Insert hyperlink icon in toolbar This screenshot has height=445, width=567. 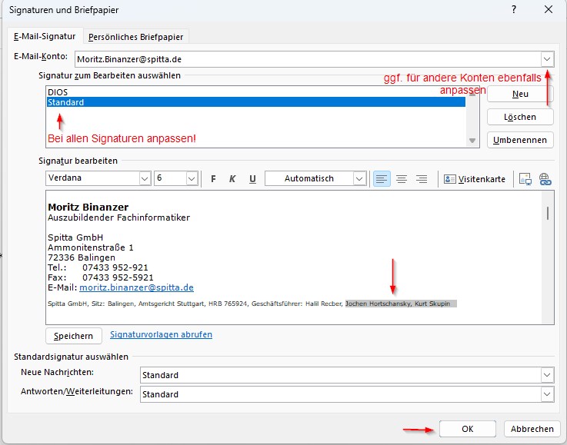[545, 178]
